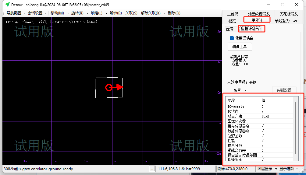
Task: Click the red robot position marker
Action: pyautogui.click(x=109, y=88)
